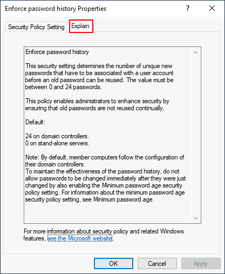Image resolution: width=225 pixels, height=274 pixels.
Task: Switch to the Security Policy Setting tab
Action: [x=36, y=27]
